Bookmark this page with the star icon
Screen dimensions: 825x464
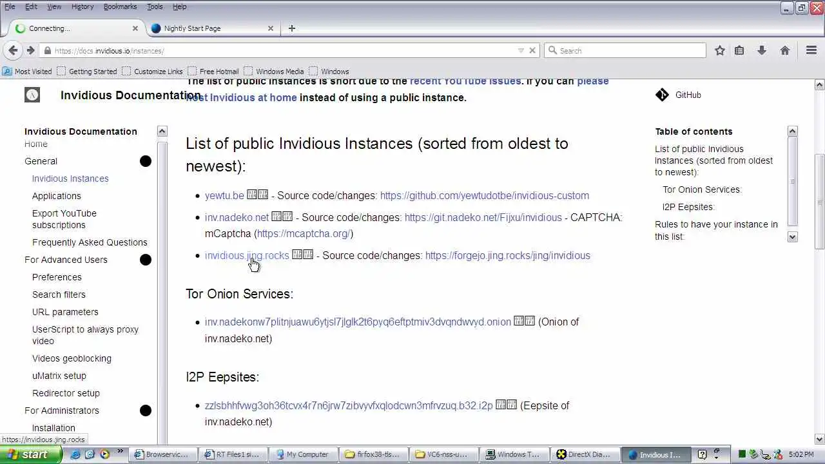point(720,50)
